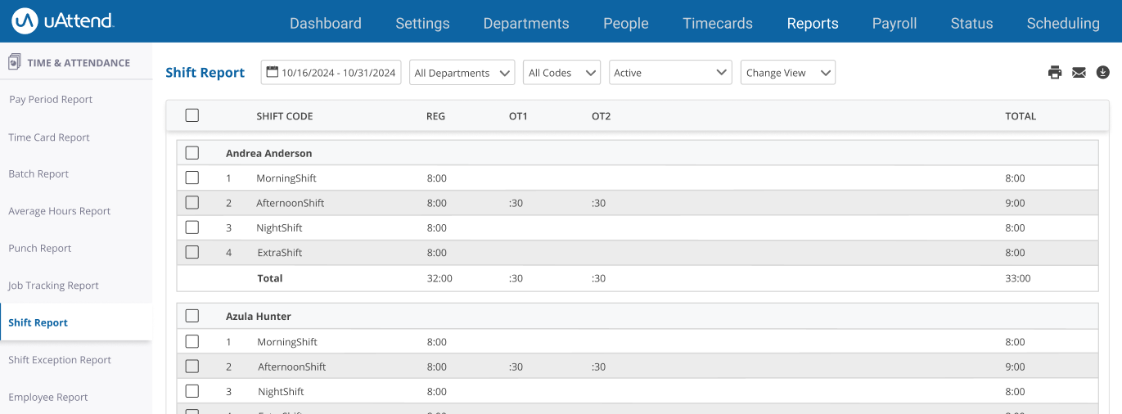
Task: Email the shift report via envelope icon
Action: pos(1079,72)
